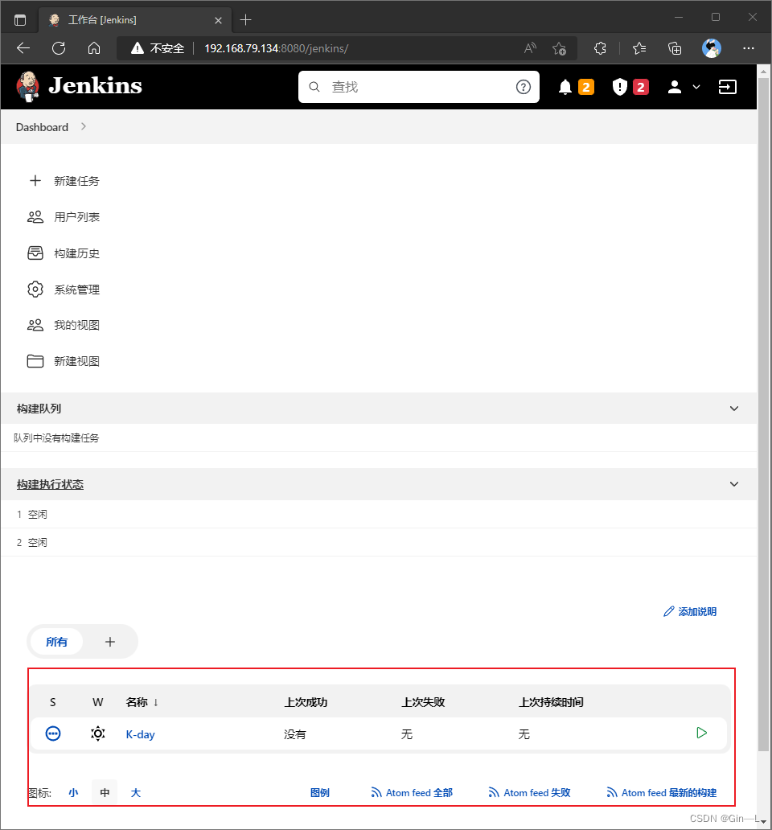This screenshot has width=772, height=830.
Task: Add this page to favorites
Action: click(x=559, y=48)
